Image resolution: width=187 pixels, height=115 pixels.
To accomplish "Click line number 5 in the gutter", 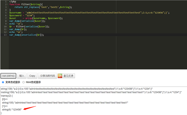I will click(6, 13).
